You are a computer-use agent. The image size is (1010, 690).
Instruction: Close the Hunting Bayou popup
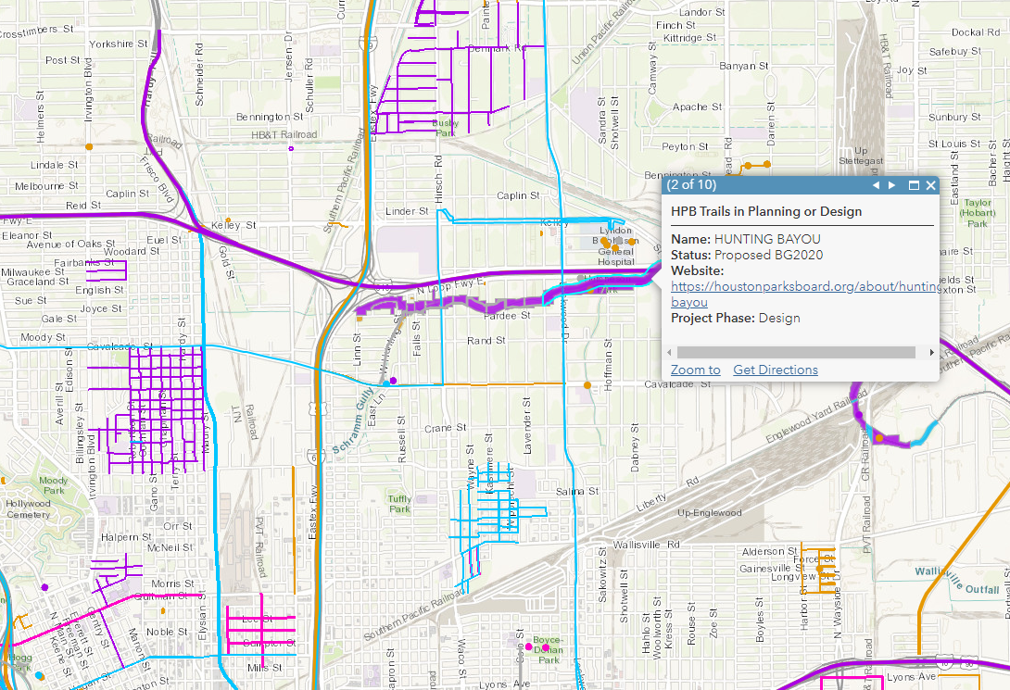[931, 185]
